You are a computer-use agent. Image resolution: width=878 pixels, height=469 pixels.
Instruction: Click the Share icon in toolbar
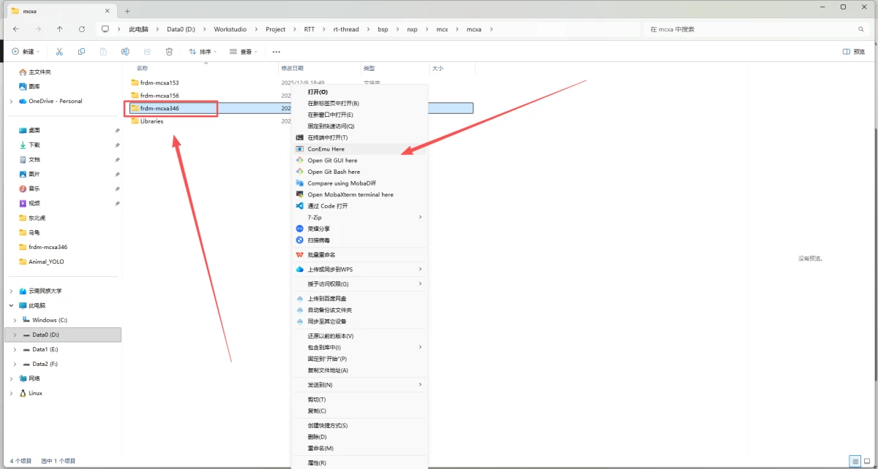147,52
